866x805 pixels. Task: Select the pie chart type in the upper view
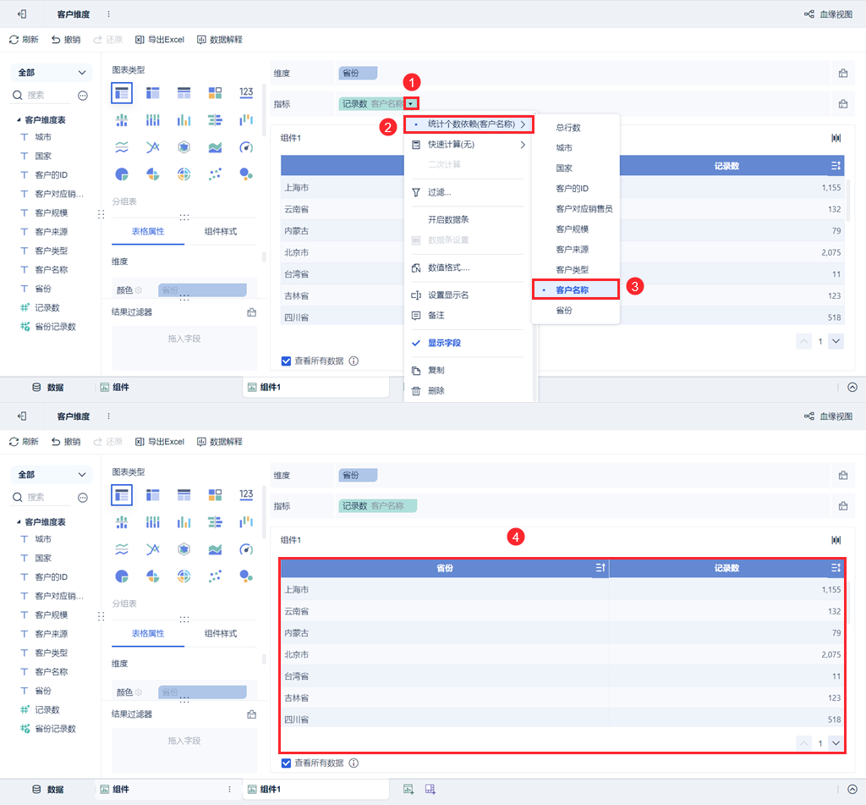122,174
